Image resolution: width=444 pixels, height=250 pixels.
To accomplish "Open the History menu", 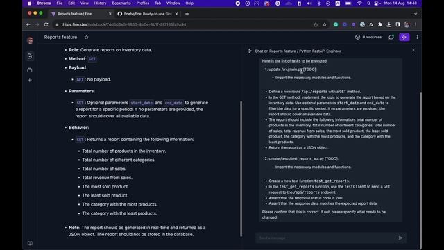I will pos(100,3).
